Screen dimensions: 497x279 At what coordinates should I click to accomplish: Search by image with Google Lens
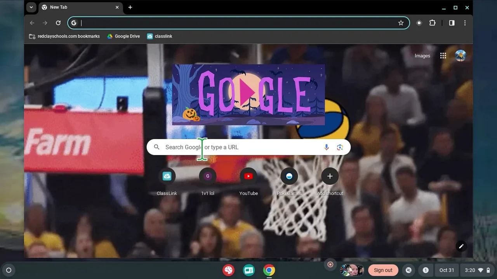point(340,147)
